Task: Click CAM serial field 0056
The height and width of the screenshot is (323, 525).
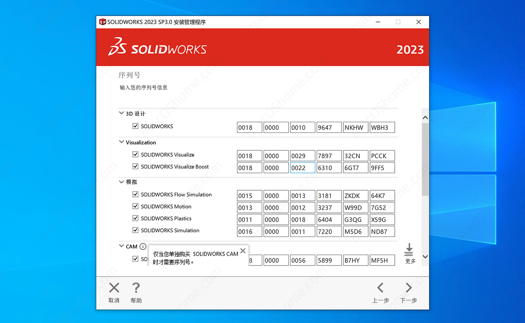Action: [x=302, y=260]
